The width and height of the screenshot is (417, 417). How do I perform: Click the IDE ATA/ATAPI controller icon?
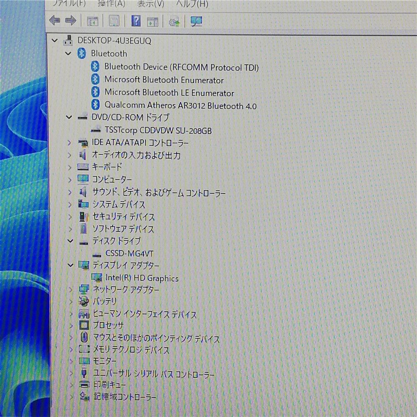tap(83, 143)
